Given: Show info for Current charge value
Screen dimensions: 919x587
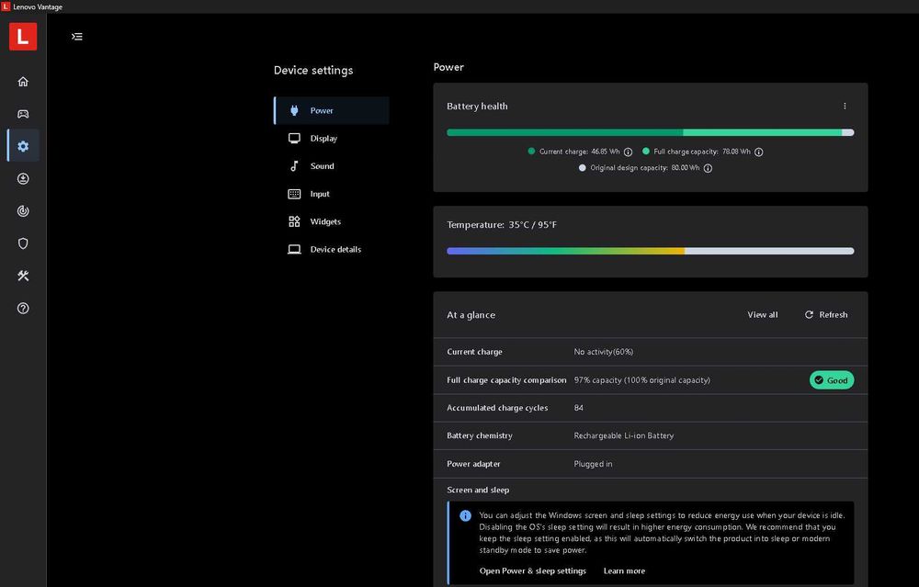Looking at the screenshot, I should [628, 152].
